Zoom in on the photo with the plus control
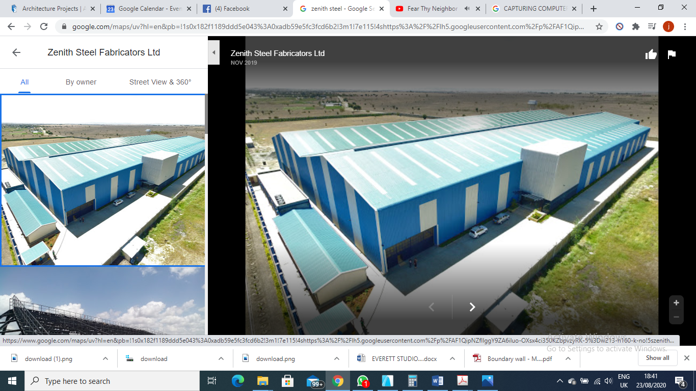The width and height of the screenshot is (696, 391). pos(676,302)
